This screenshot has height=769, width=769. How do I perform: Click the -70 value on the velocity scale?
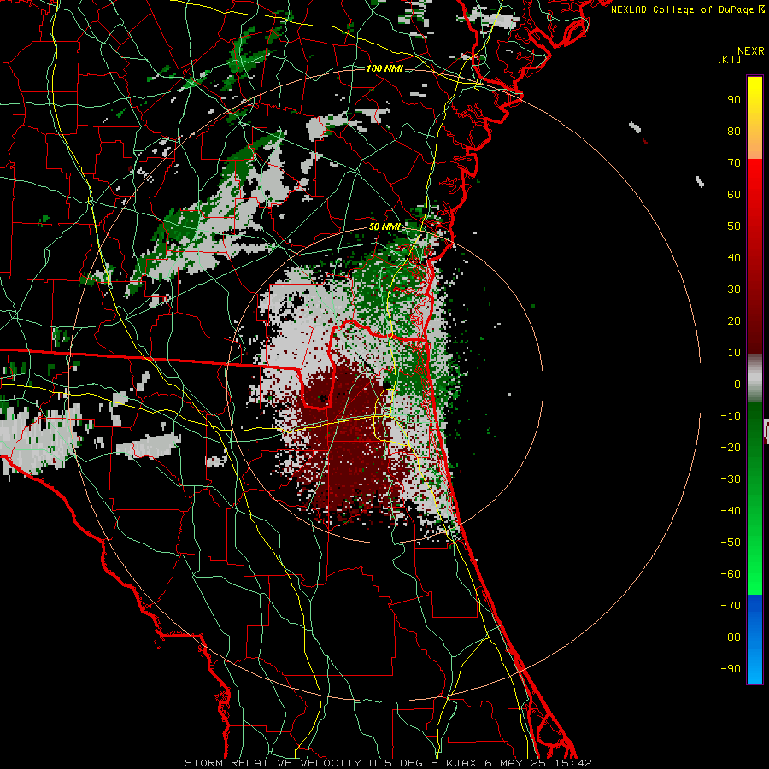pyautogui.click(x=731, y=606)
